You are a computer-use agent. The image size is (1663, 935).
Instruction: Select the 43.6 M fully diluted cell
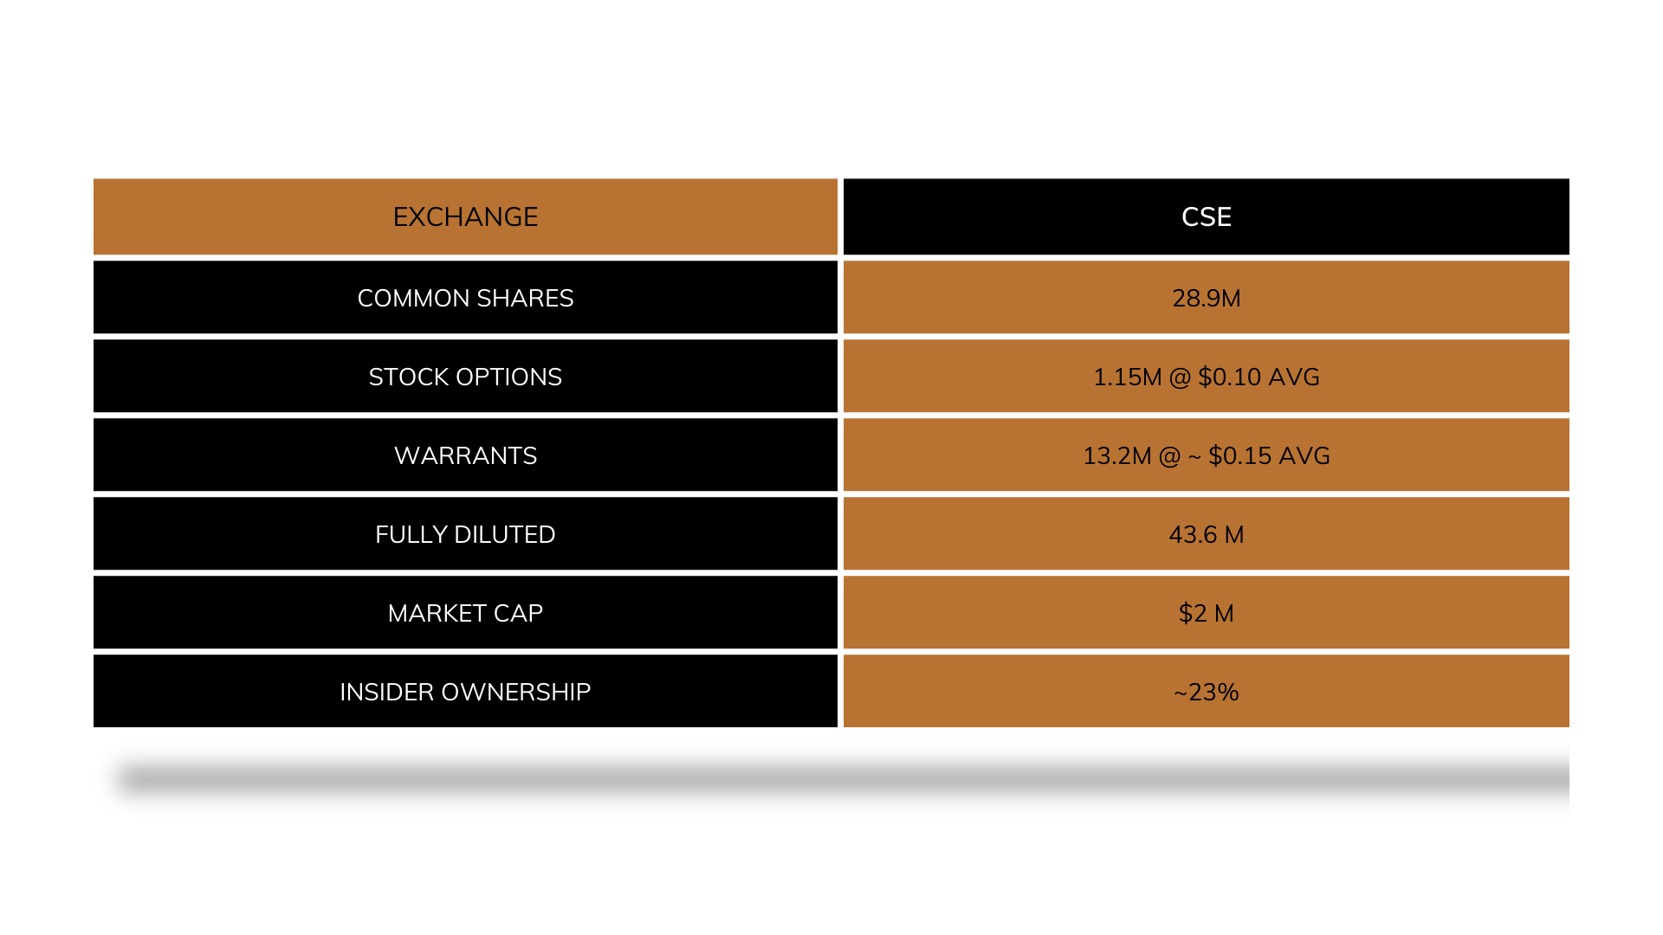[x=1206, y=534]
